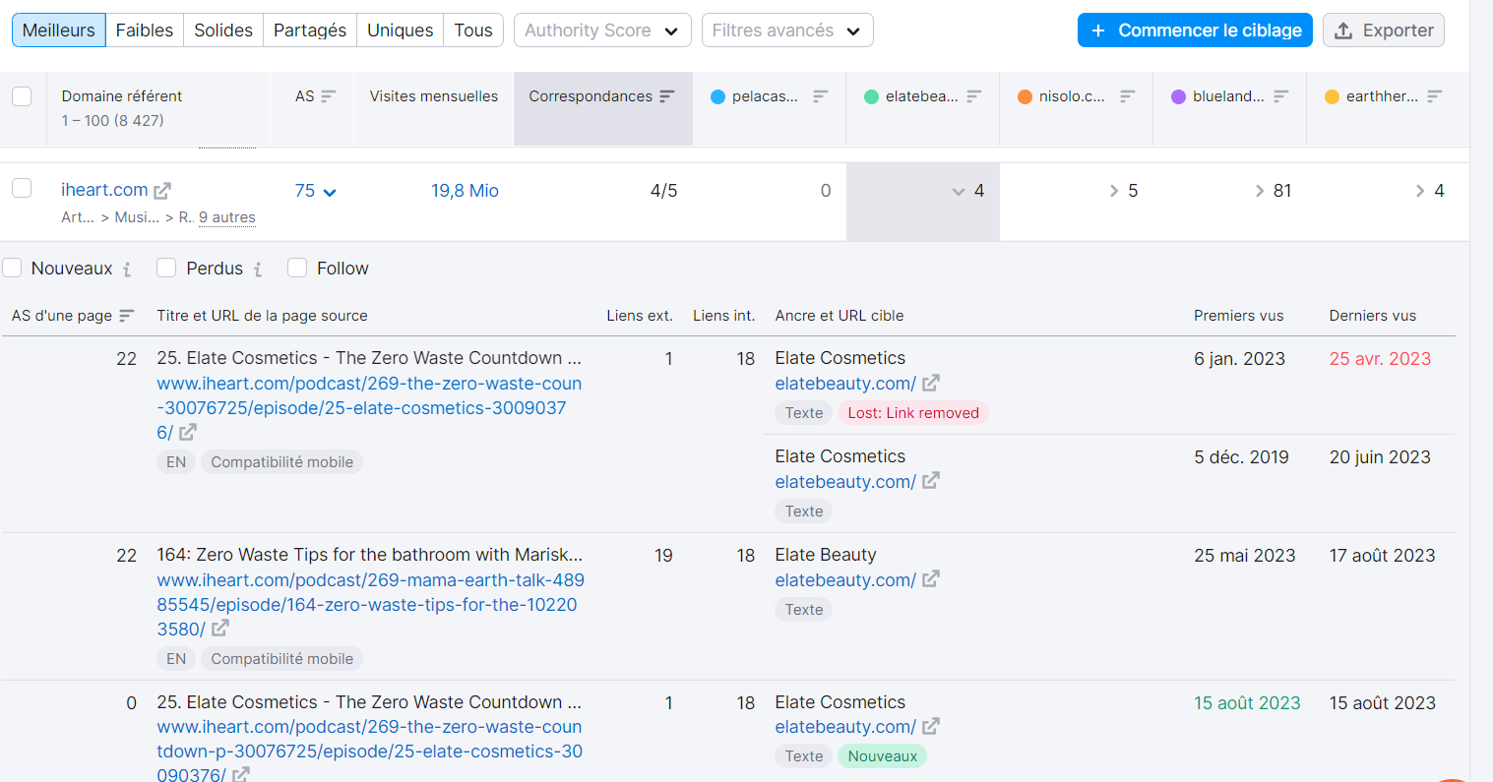Open first podcast URL via its external link icon
This screenshot has width=1493, height=782.
click(186, 432)
